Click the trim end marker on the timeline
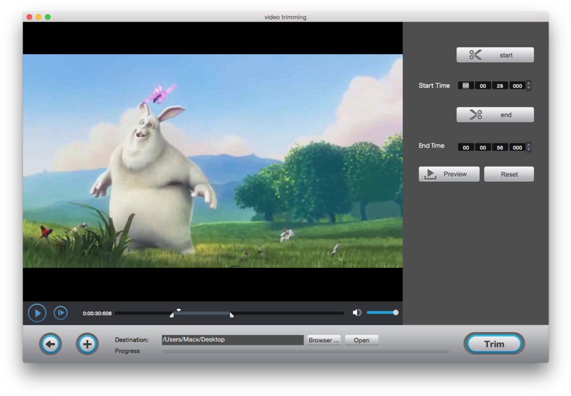Image resolution: width=571 pixels, height=396 pixels. click(232, 315)
